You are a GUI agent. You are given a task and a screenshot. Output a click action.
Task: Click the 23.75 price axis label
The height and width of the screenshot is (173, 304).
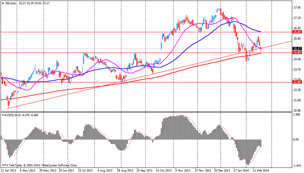click(297, 69)
